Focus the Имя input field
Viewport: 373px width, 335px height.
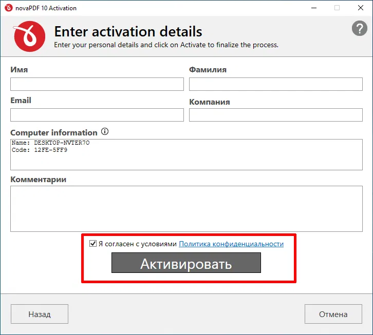click(97, 84)
